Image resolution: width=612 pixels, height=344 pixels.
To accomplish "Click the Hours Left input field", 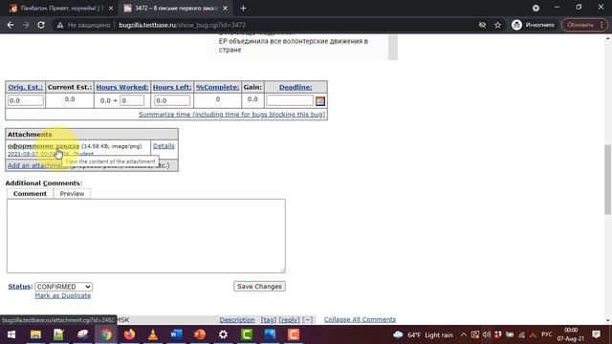I will (172, 100).
